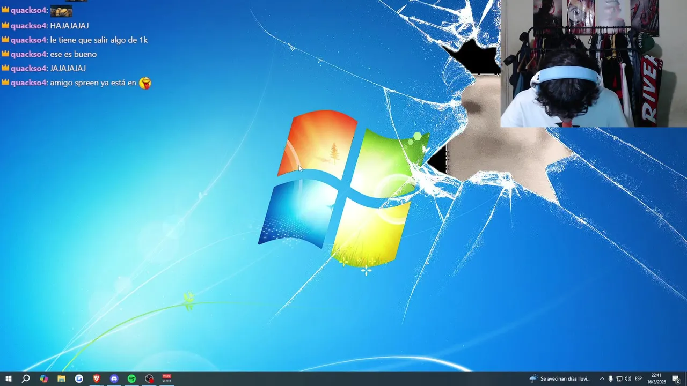Open Discord from the taskbar
The width and height of the screenshot is (687, 386).
tap(114, 378)
